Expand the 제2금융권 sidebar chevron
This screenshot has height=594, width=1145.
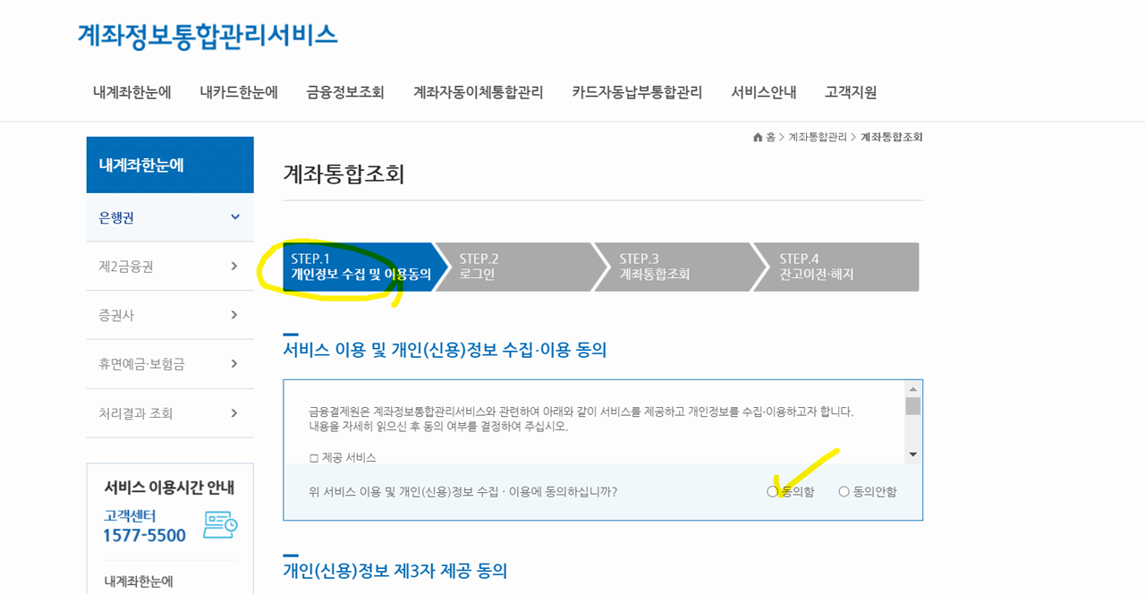click(x=234, y=266)
